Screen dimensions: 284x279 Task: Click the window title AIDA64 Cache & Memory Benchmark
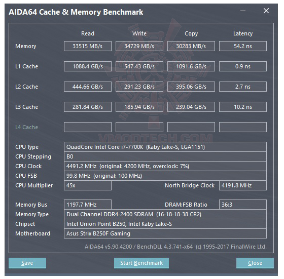[76, 12]
